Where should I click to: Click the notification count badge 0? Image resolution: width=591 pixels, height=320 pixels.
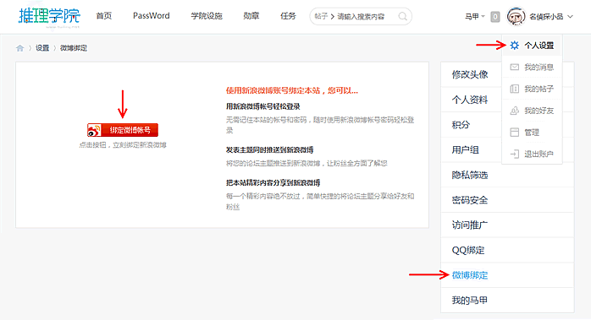495,17
